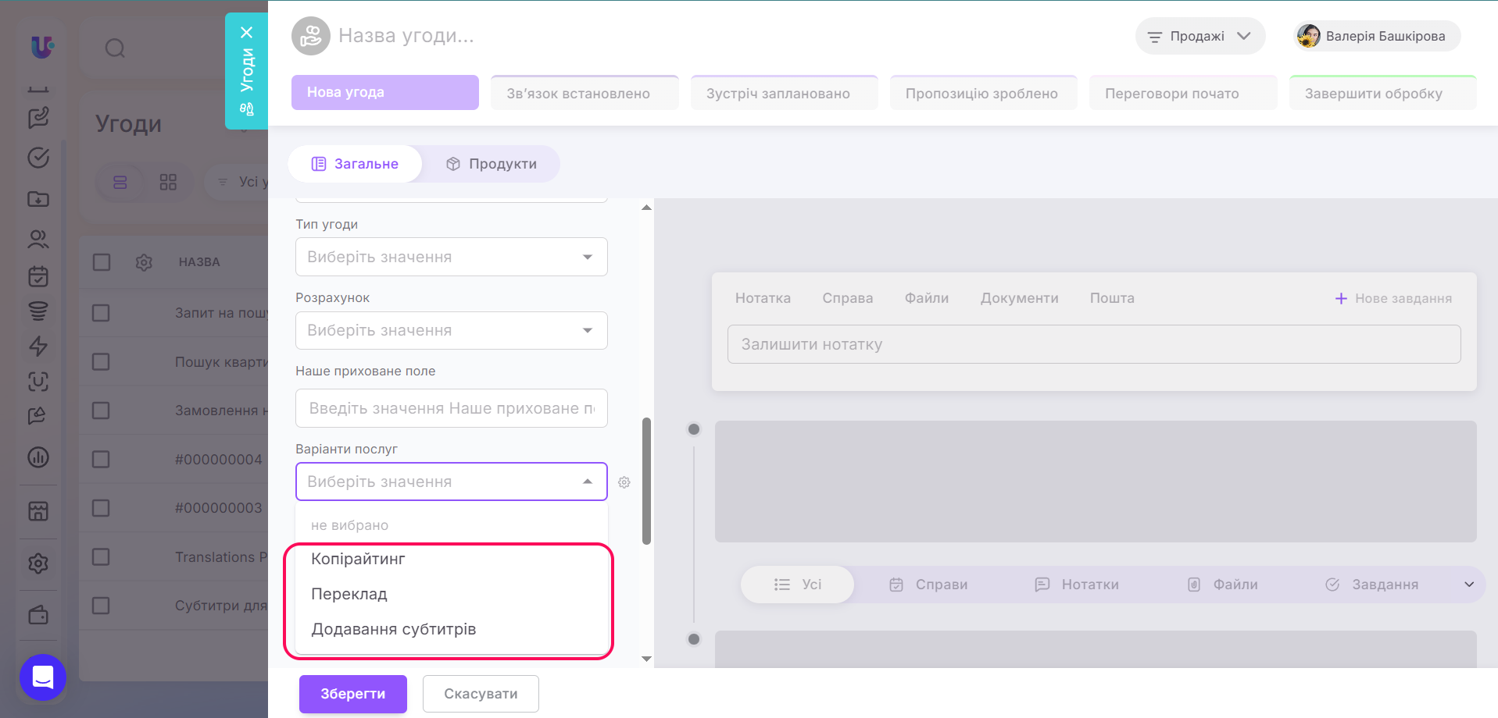Expand the Тип угоди dropdown

pyautogui.click(x=451, y=257)
